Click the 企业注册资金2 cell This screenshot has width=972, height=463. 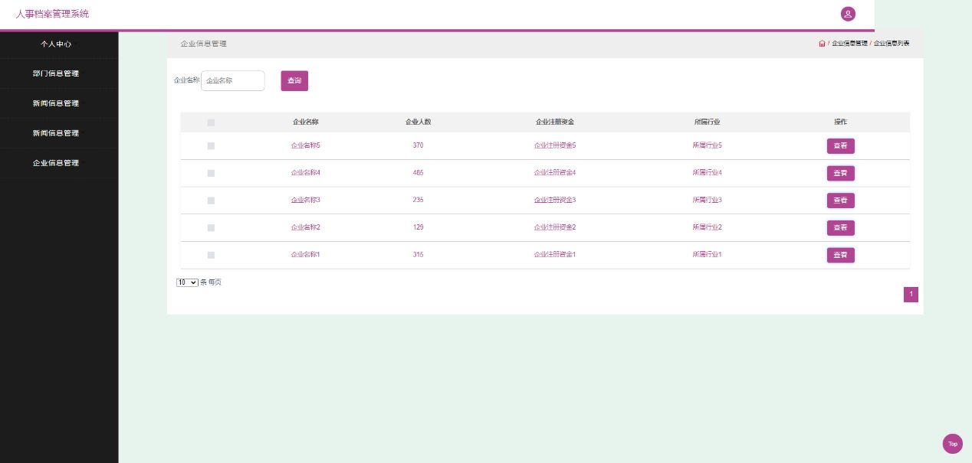tap(555, 228)
